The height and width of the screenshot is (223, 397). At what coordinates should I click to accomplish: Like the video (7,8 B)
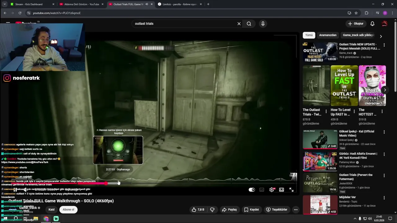click(x=198, y=210)
